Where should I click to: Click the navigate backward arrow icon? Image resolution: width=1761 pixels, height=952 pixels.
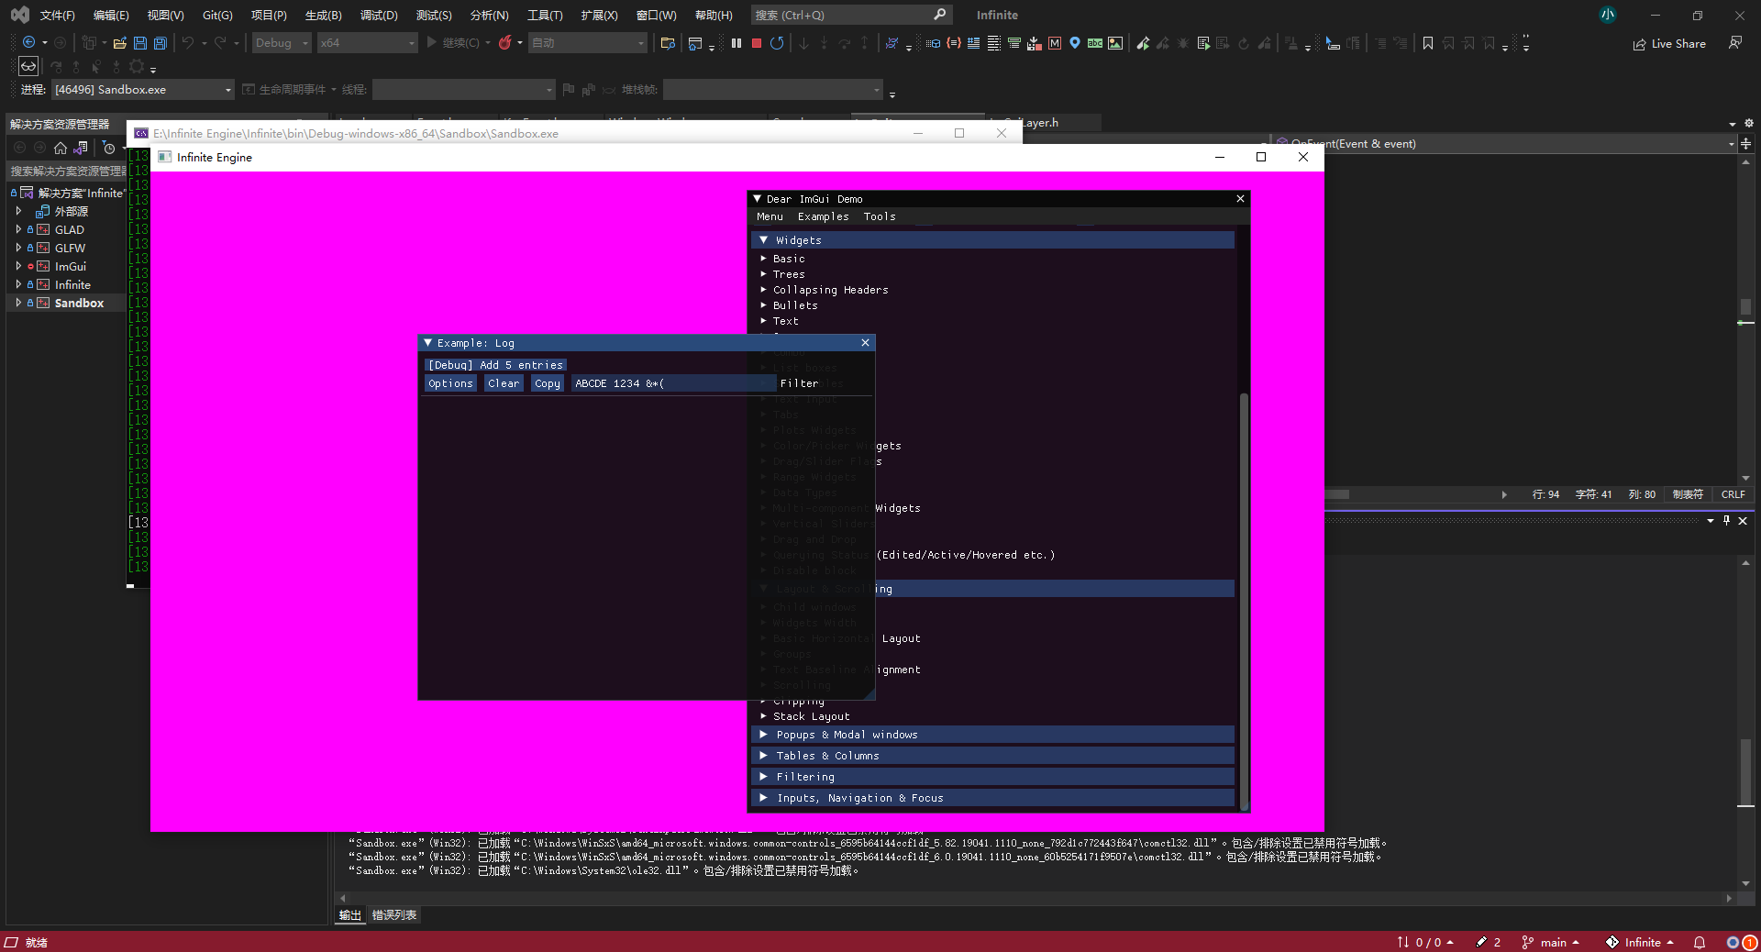(x=29, y=43)
